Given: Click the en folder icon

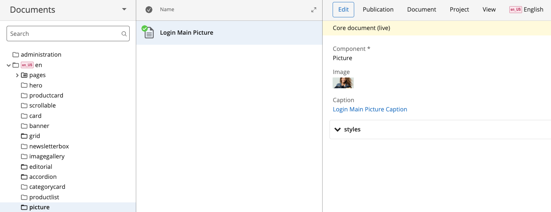Looking at the screenshot, I should pyautogui.click(x=16, y=65).
